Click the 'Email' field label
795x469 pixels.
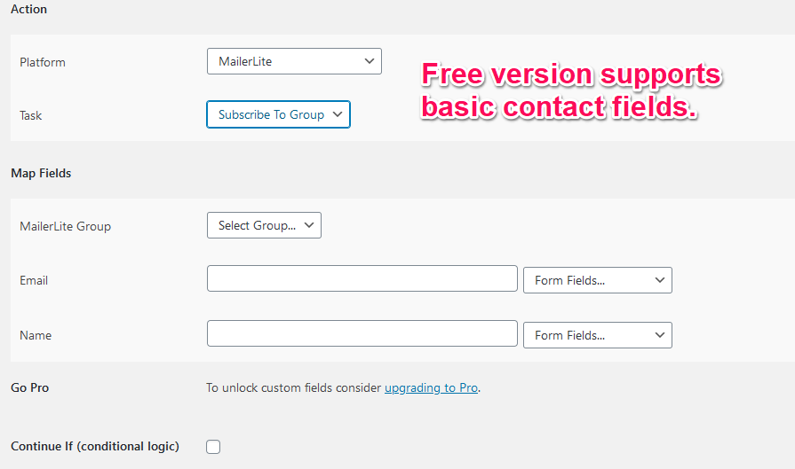tap(34, 280)
